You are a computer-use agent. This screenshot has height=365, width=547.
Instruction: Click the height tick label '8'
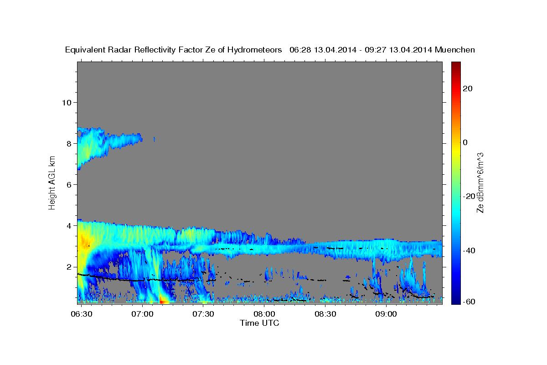(x=69, y=143)
